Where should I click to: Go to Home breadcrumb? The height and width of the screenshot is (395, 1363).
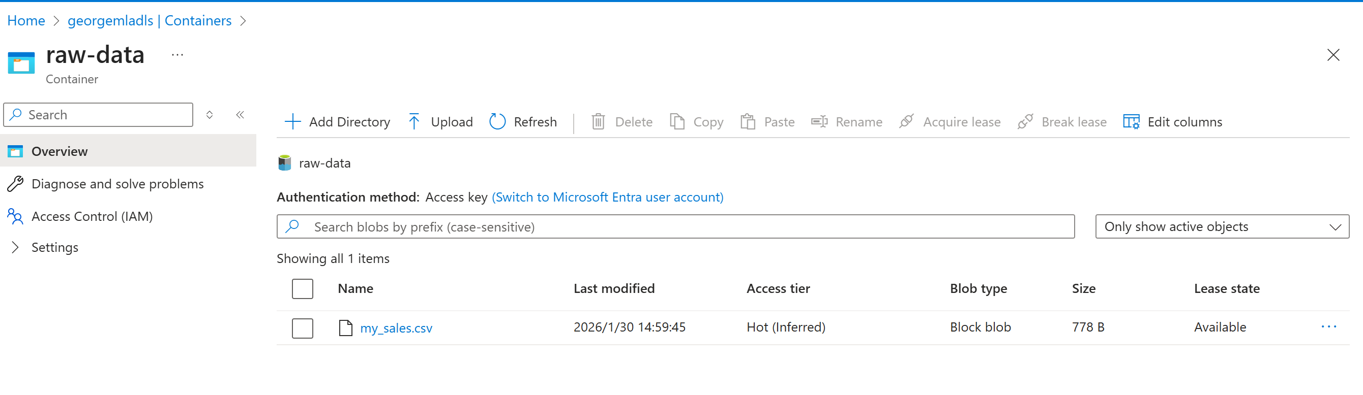26,21
